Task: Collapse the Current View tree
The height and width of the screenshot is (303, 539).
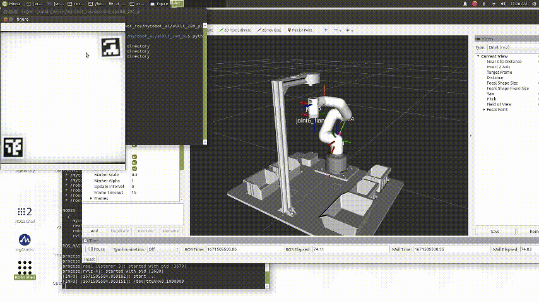Action: 478,56
